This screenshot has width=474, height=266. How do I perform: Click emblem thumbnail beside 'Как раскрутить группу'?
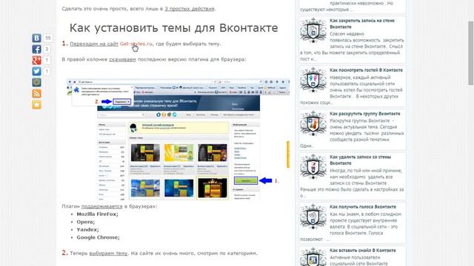313,123
